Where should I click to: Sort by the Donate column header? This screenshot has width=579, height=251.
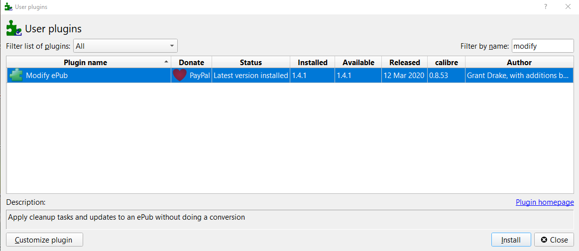tap(191, 62)
